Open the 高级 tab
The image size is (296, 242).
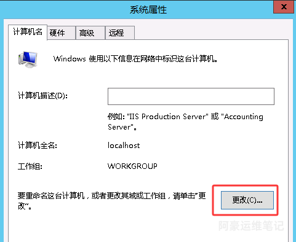coord(90,33)
